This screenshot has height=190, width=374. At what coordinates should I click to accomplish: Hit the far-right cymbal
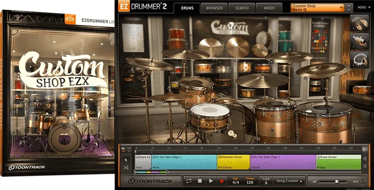coord(323,70)
